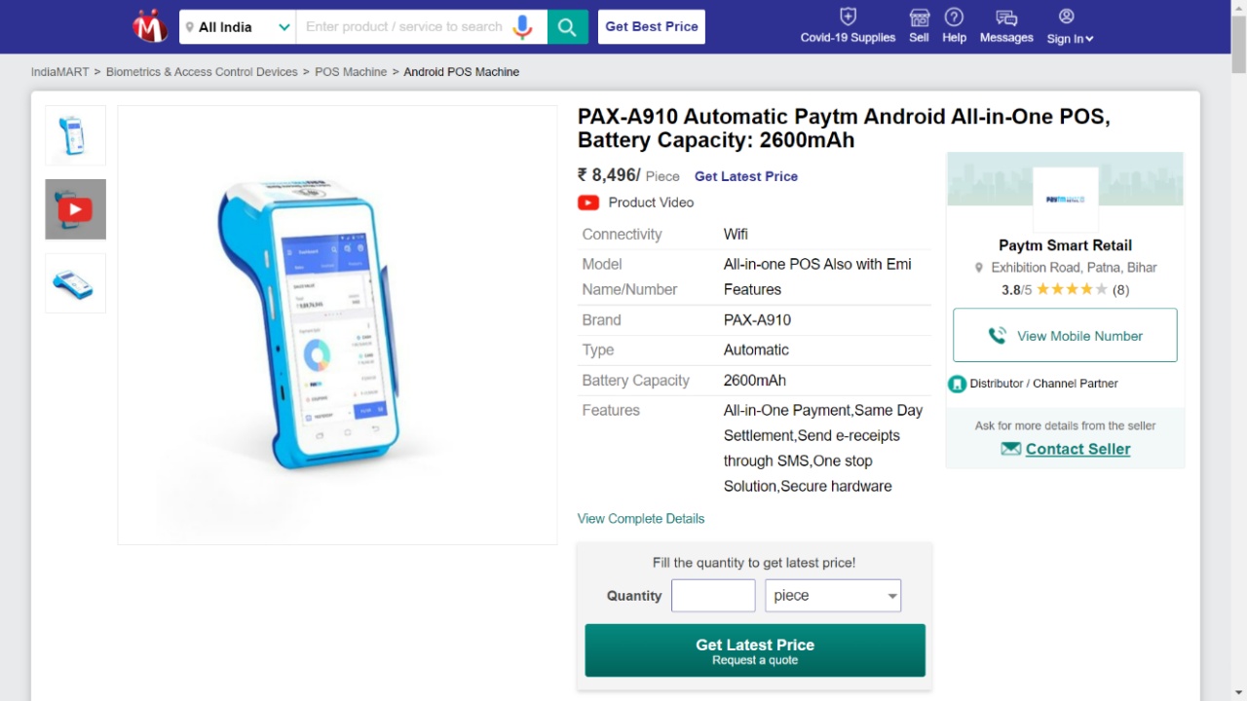Image resolution: width=1247 pixels, height=701 pixels.
Task: Open Covid-19 Supplies shield icon
Action: click(848, 18)
